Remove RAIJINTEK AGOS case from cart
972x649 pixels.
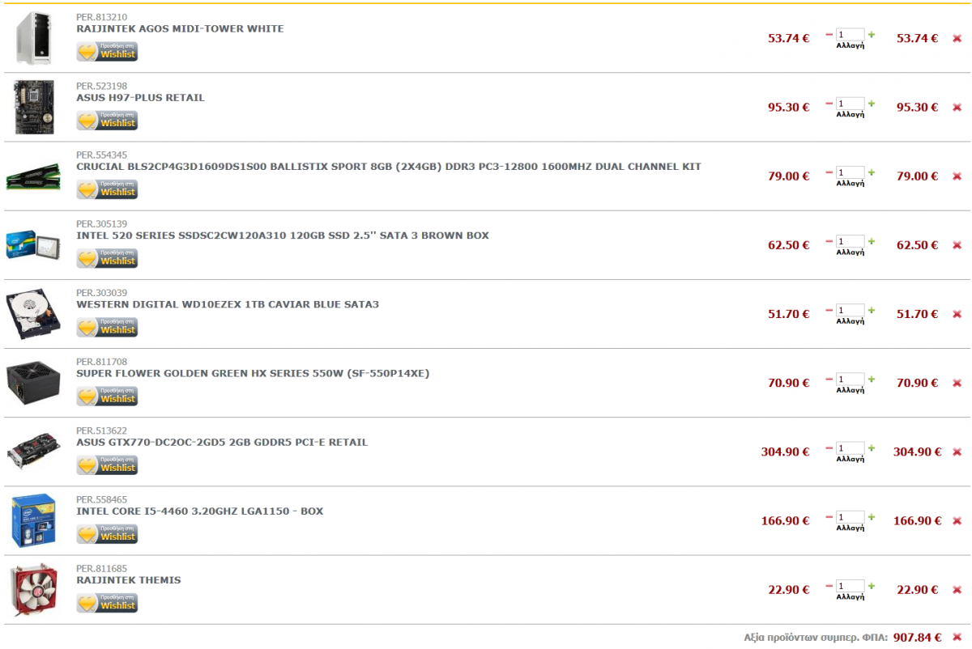[x=957, y=38]
